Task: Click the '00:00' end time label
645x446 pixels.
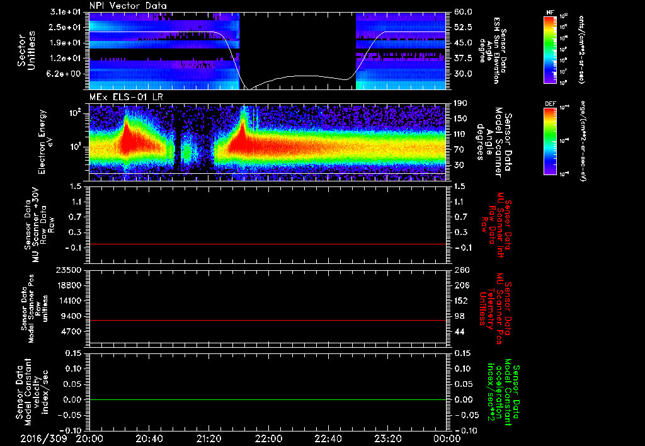Action: point(447,438)
